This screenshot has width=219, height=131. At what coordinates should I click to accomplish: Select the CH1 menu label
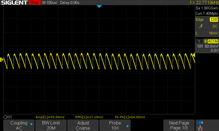[x=7, y=117]
